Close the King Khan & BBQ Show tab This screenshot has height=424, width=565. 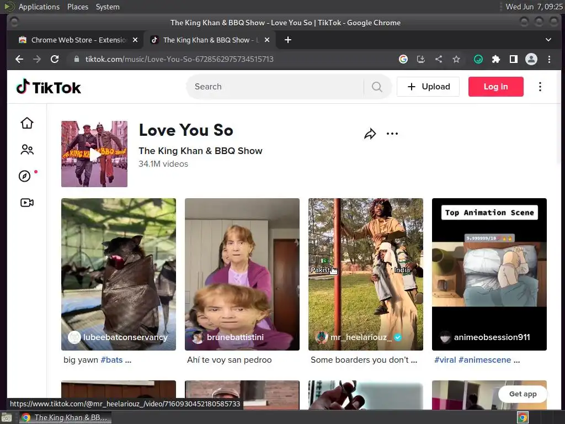267,40
